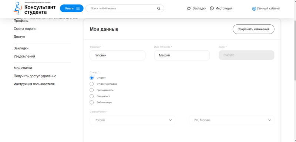Click the Имя, Отчество field containing Максим
The image size is (296, 142).
[182, 55]
